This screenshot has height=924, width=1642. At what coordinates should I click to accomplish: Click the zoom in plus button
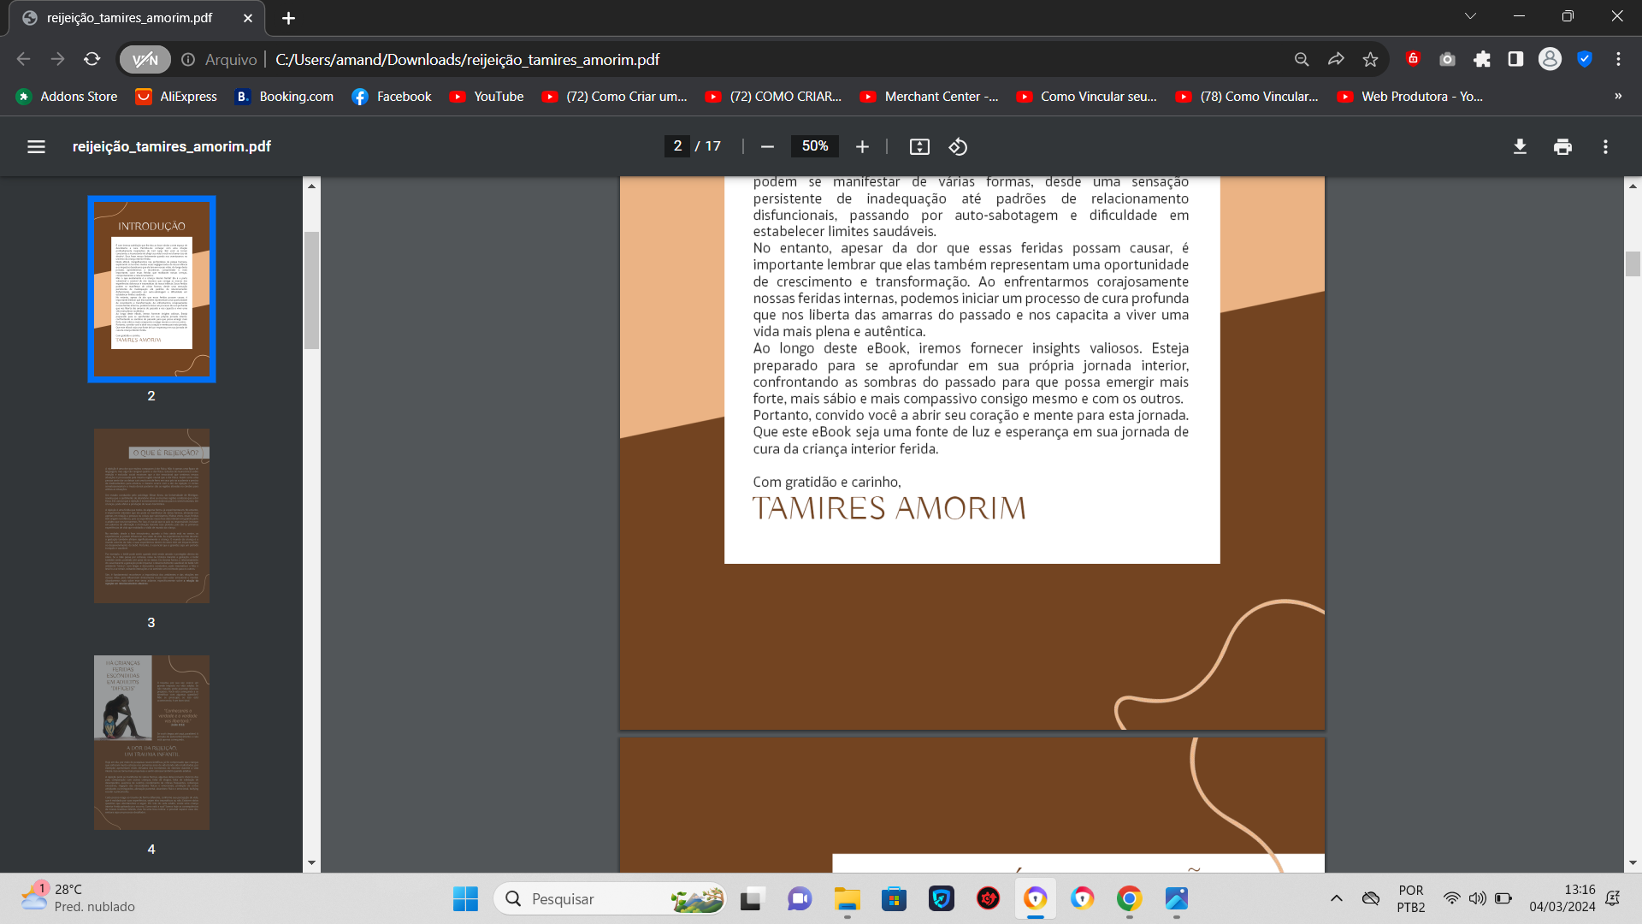tap(862, 146)
